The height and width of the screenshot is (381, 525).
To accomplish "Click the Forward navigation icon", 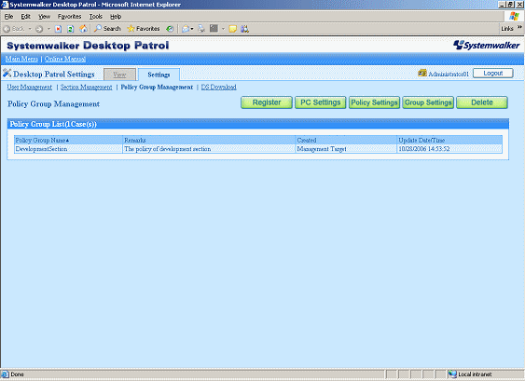I will (39, 29).
